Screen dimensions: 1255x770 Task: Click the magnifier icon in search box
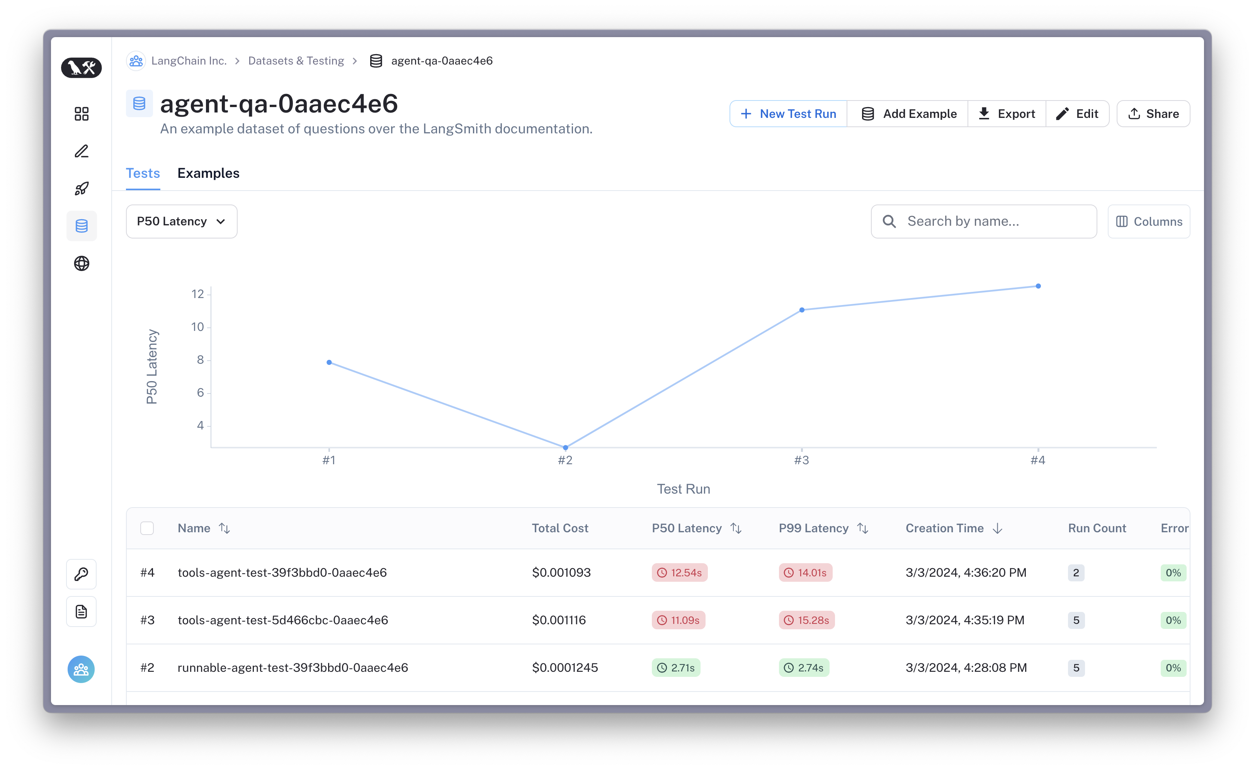point(889,221)
